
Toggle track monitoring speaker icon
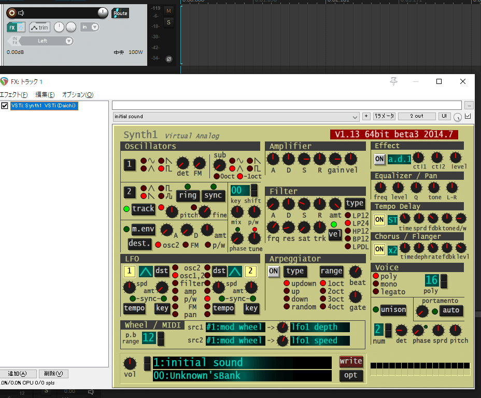click(21, 13)
